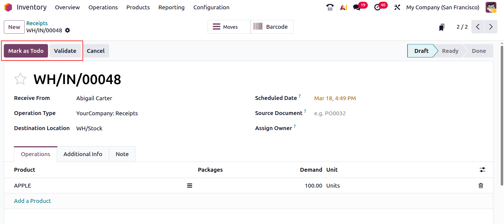The image size is (504, 224).
Task: Go to the next record arrow
Action: [491, 27]
